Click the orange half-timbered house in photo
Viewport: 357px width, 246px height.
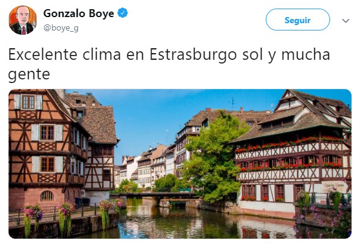click(x=47, y=148)
